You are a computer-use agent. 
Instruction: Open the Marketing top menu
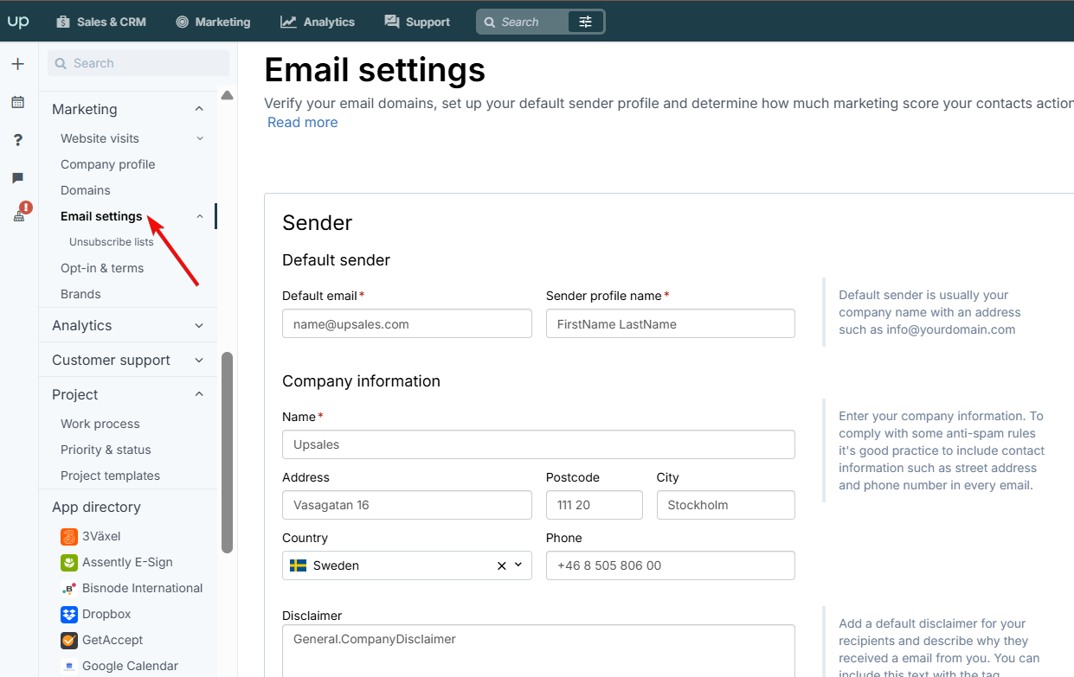213,22
